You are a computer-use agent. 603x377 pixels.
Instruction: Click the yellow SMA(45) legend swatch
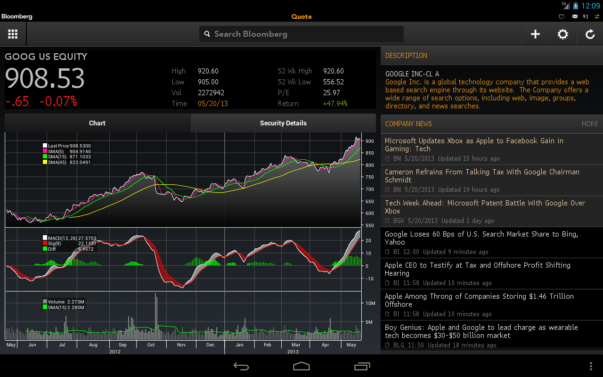pos(45,162)
